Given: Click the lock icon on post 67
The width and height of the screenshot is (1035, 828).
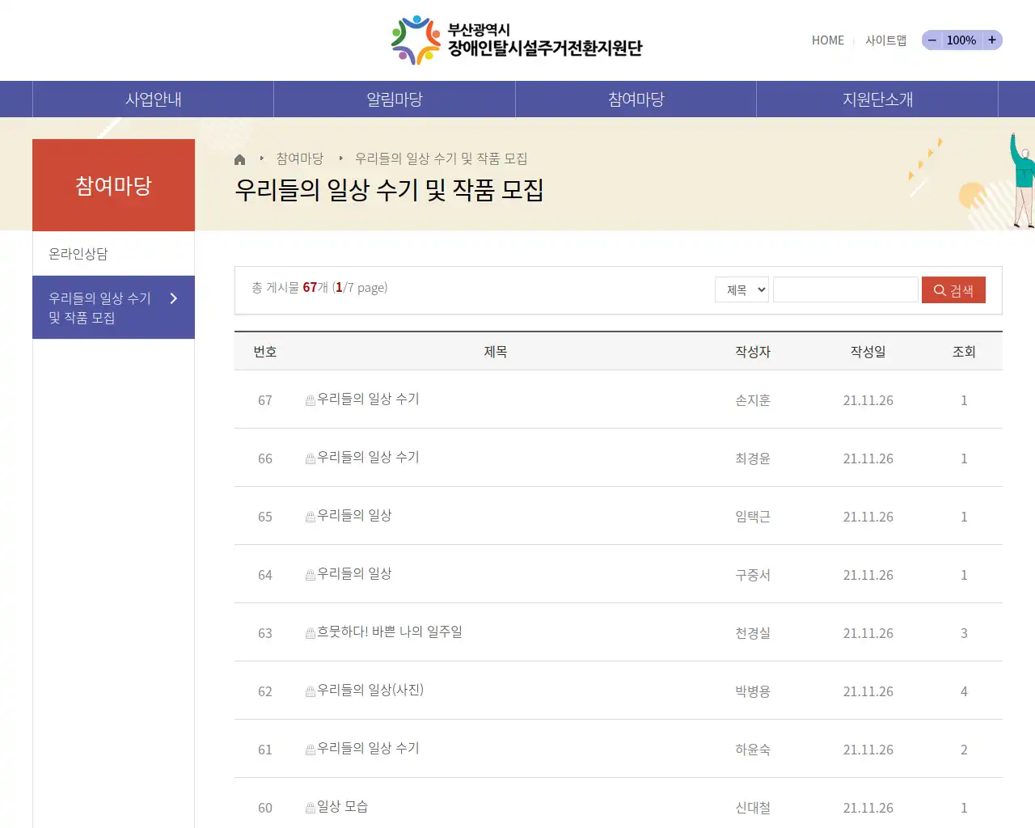Looking at the screenshot, I should (x=310, y=400).
